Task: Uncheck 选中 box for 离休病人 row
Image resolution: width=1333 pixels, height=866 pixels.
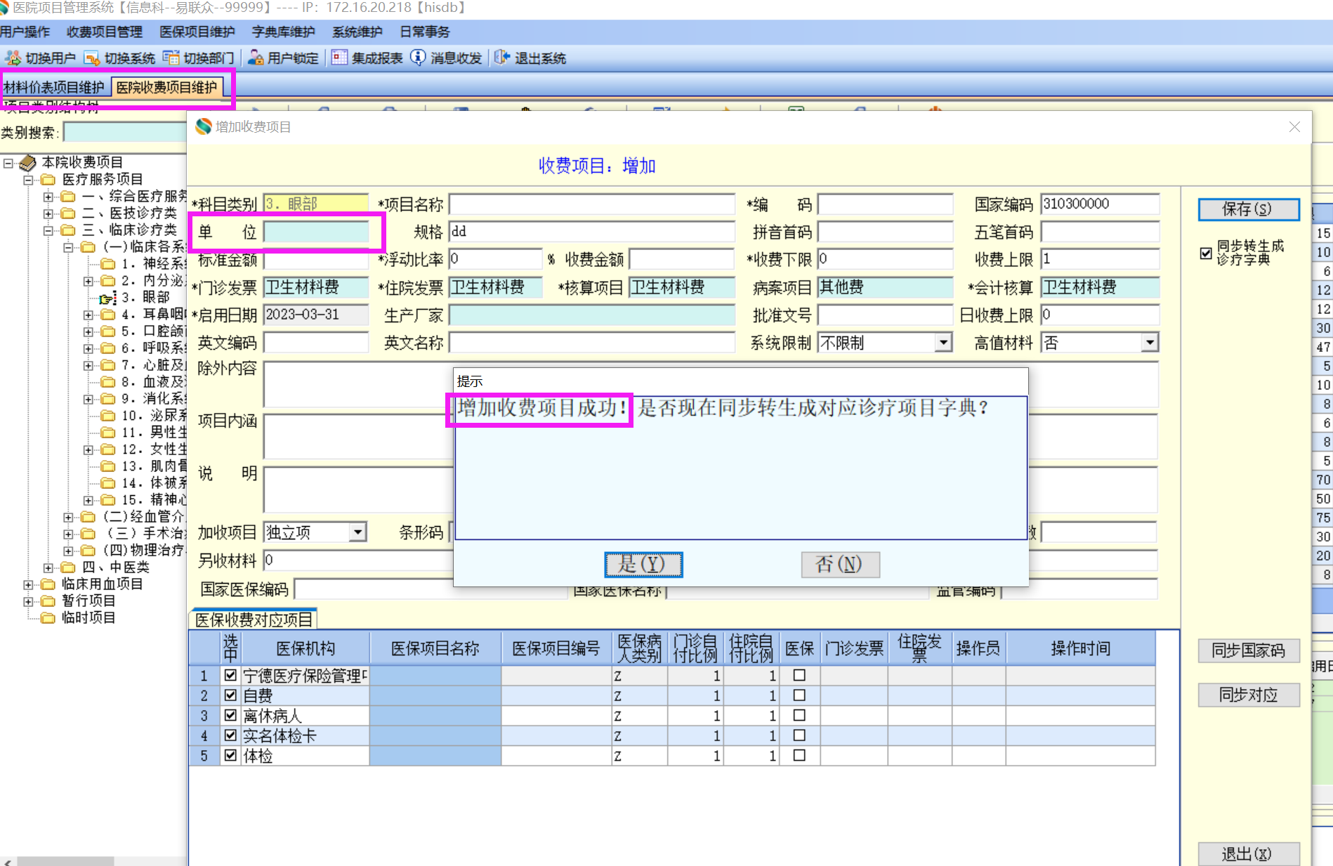Action: coord(230,715)
